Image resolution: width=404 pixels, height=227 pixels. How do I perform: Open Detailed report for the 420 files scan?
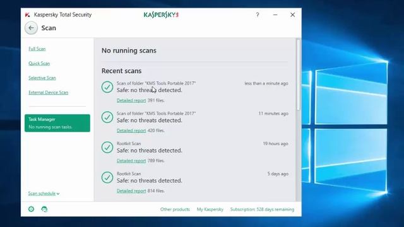[x=131, y=131]
